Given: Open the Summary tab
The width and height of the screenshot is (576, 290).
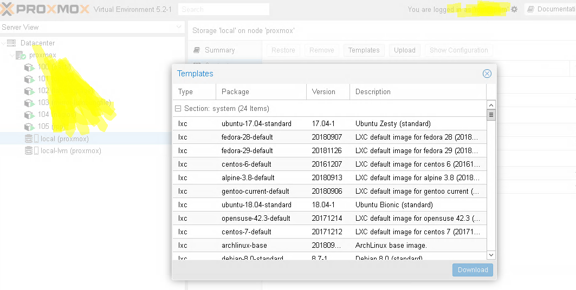Looking at the screenshot, I should pyautogui.click(x=225, y=50).
